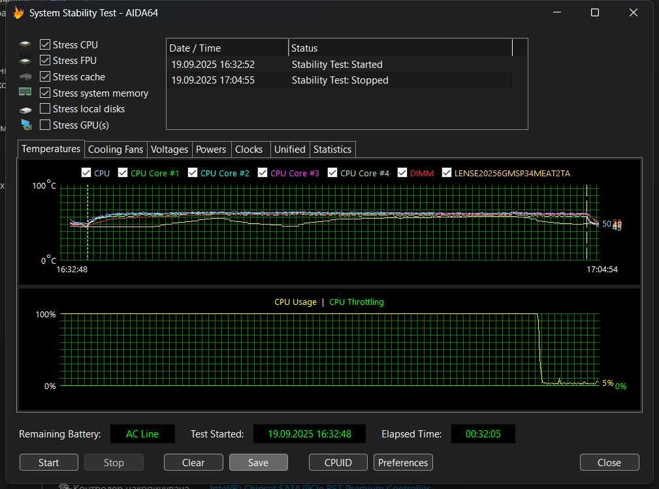Click the dashed test-start marker in temperature graph

(88, 222)
